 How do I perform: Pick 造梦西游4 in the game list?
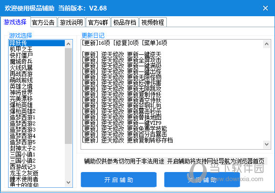click(37, 136)
